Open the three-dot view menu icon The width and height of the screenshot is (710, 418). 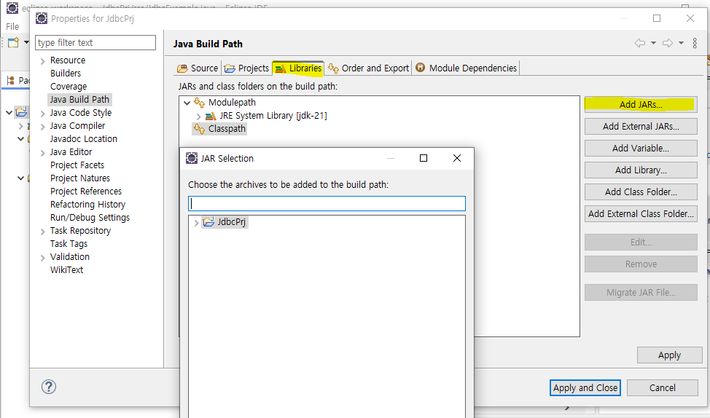coord(695,43)
